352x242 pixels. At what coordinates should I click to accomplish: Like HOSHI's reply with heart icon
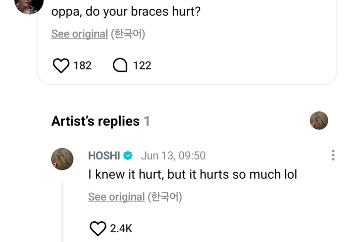98,229
